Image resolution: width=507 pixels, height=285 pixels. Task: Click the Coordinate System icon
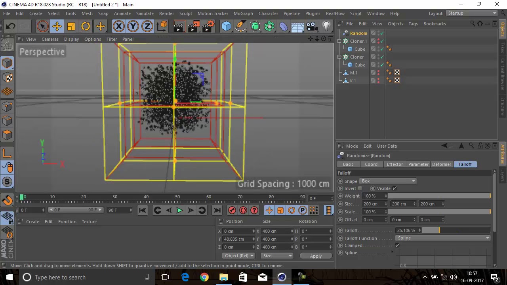coord(162,27)
